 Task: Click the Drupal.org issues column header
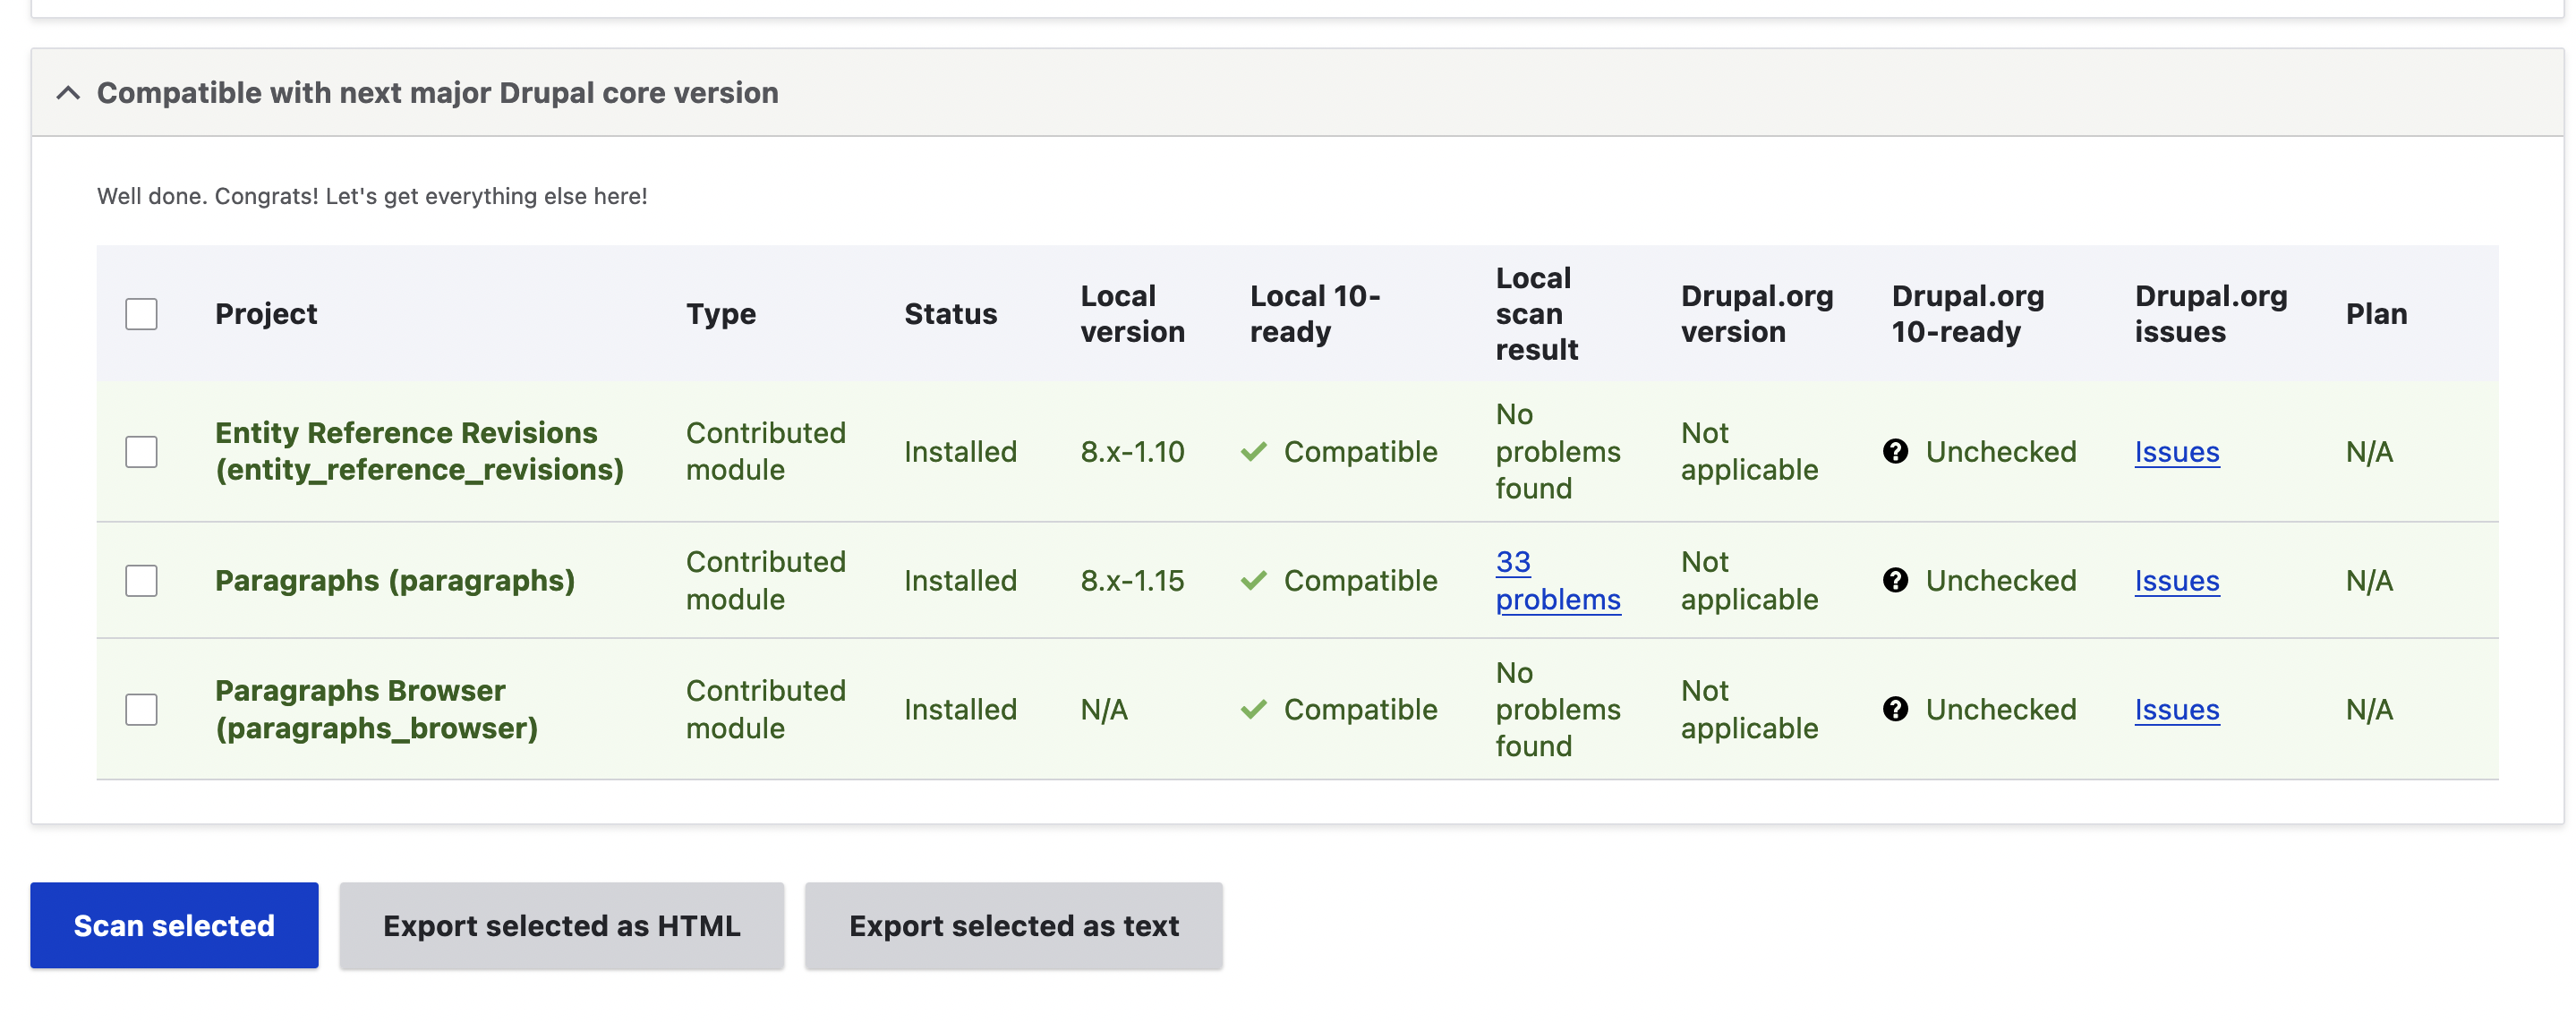click(2210, 314)
